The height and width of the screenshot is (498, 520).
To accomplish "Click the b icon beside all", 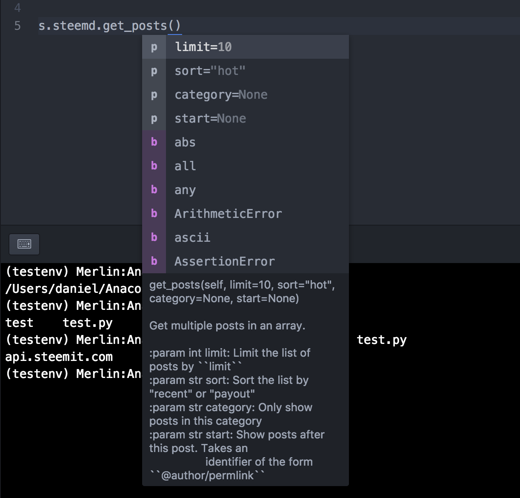I will (154, 166).
